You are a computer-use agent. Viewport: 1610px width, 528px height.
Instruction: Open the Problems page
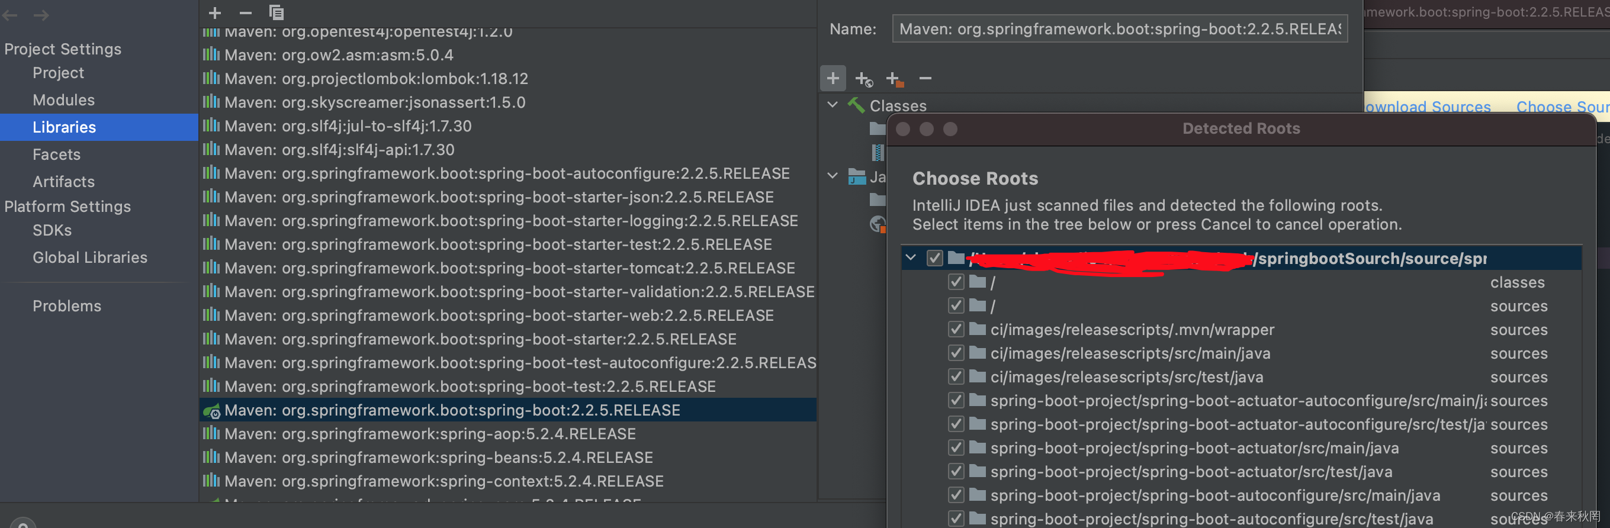click(67, 306)
